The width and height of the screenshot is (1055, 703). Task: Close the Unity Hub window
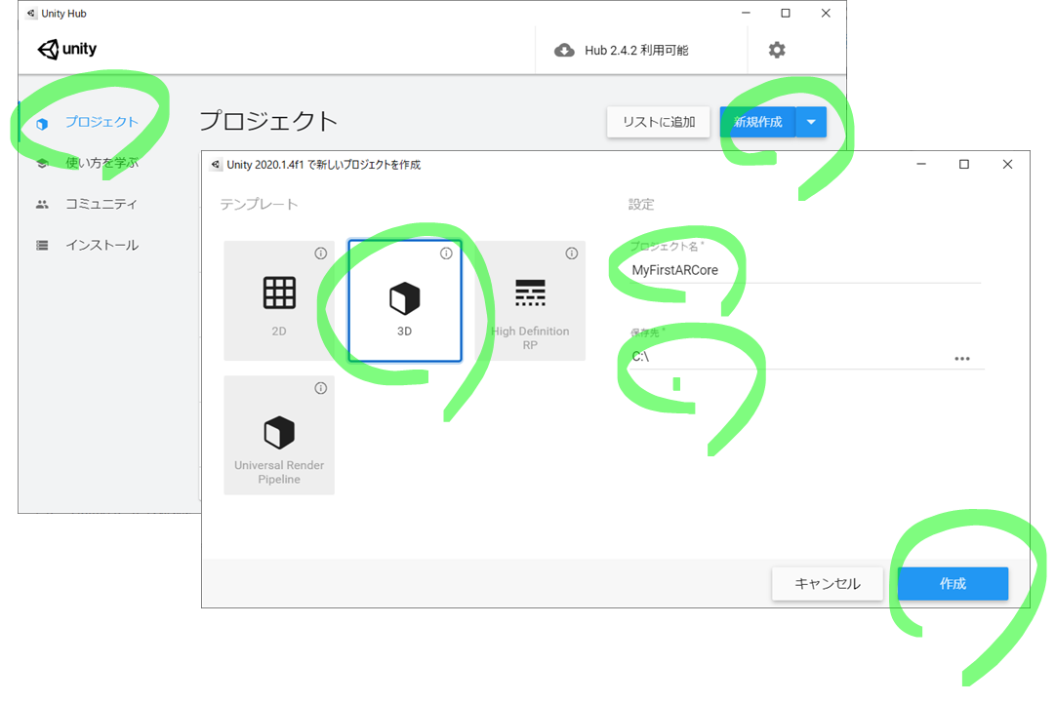tap(826, 13)
